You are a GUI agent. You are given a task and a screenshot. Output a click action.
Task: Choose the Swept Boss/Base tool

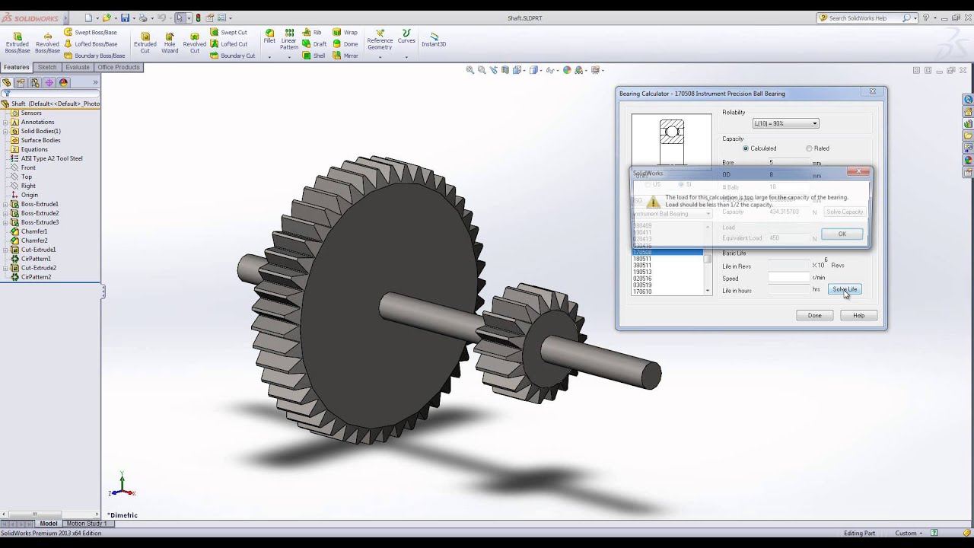[91, 33]
